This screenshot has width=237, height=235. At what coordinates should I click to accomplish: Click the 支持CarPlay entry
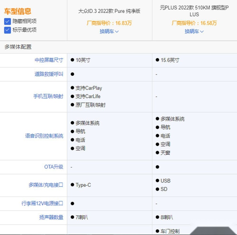[89, 88]
